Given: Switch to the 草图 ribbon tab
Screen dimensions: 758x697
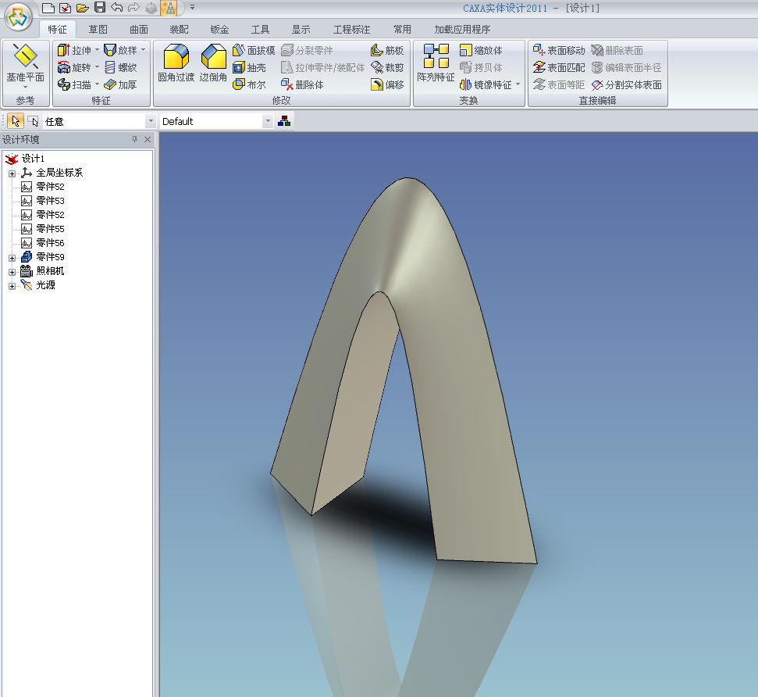Looking at the screenshot, I should [x=98, y=30].
